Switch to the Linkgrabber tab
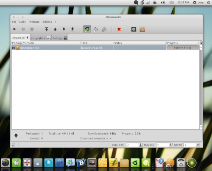The height and width of the screenshot is (171, 212). 41,38
